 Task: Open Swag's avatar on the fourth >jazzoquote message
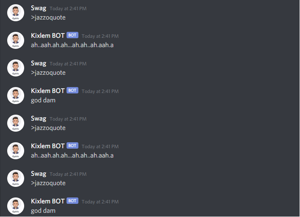pyautogui.click(x=16, y=178)
